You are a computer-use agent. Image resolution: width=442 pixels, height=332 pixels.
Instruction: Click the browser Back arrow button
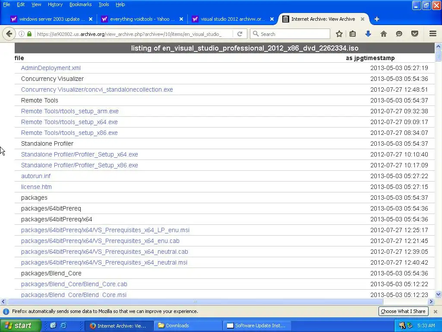point(9,34)
